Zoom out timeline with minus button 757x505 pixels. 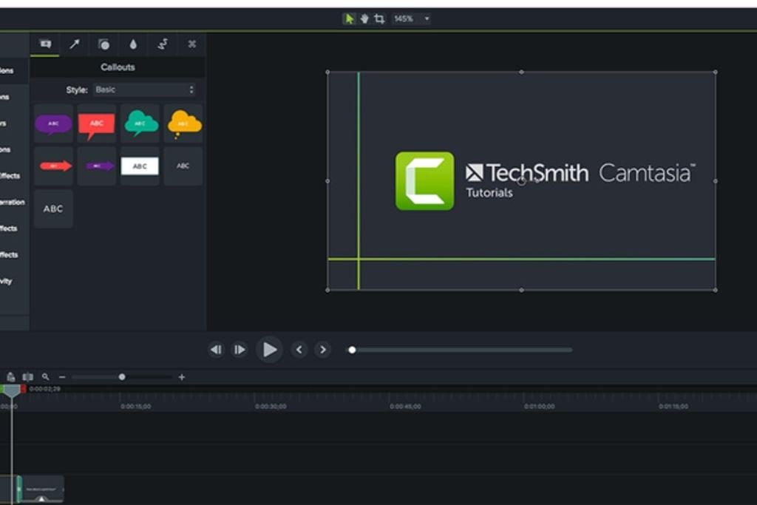pyautogui.click(x=62, y=377)
